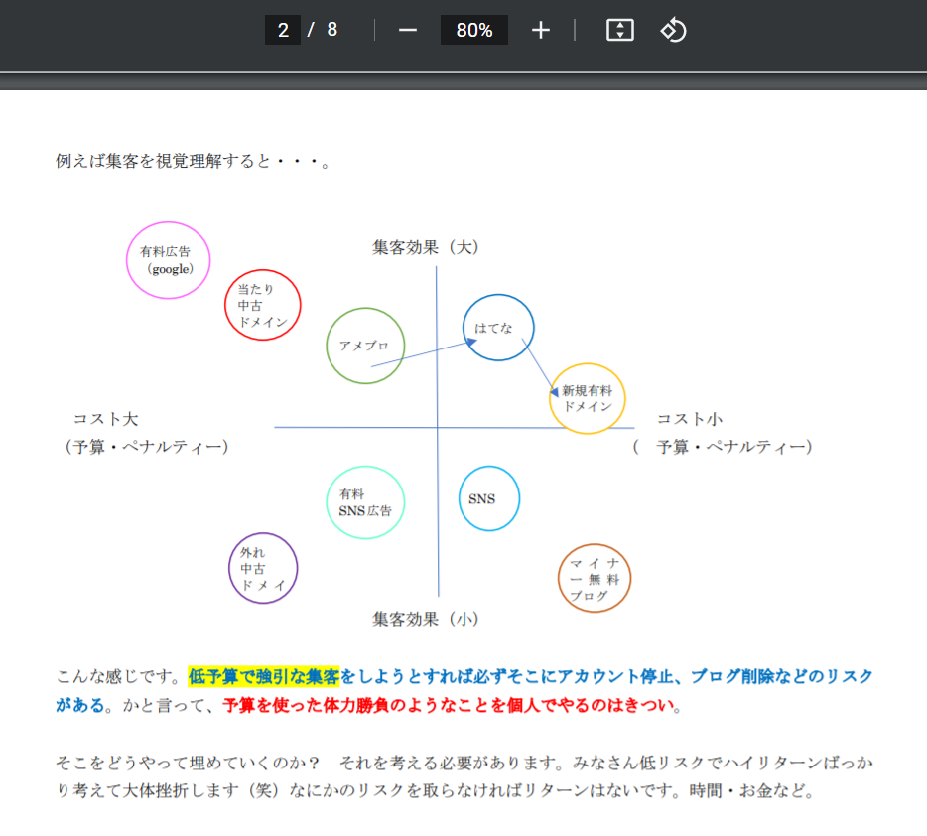Click the 80% zoom level field
Image resolution: width=927 pixels, height=836 pixels.
(x=474, y=30)
